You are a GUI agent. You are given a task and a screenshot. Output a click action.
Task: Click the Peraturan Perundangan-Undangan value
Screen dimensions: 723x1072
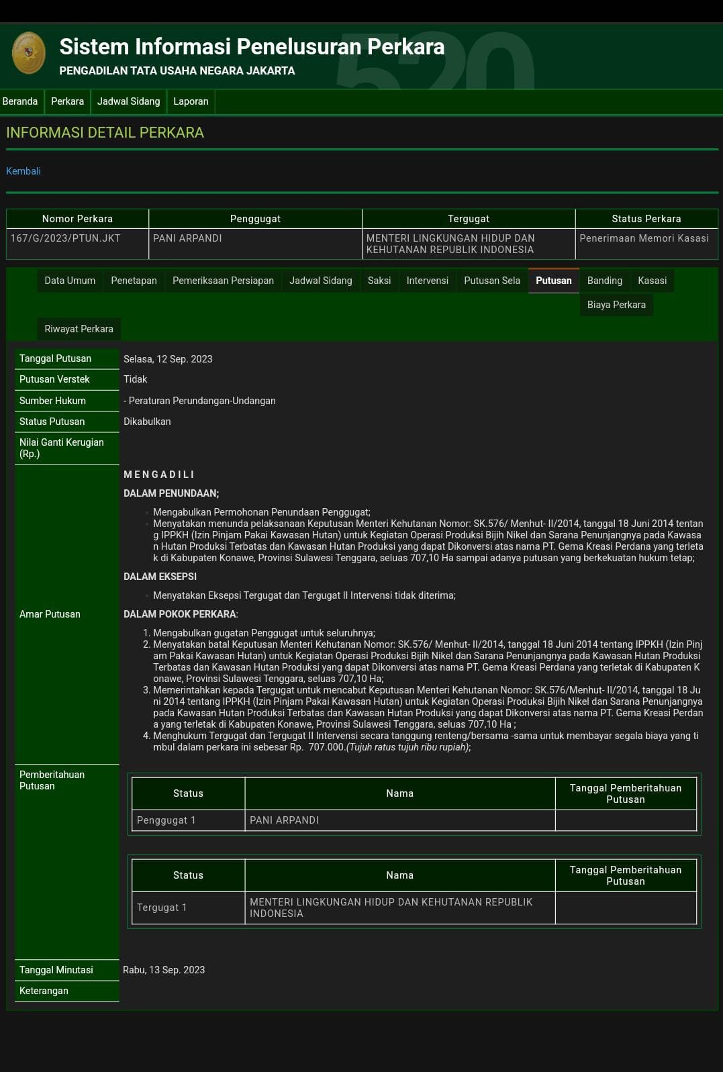point(199,401)
